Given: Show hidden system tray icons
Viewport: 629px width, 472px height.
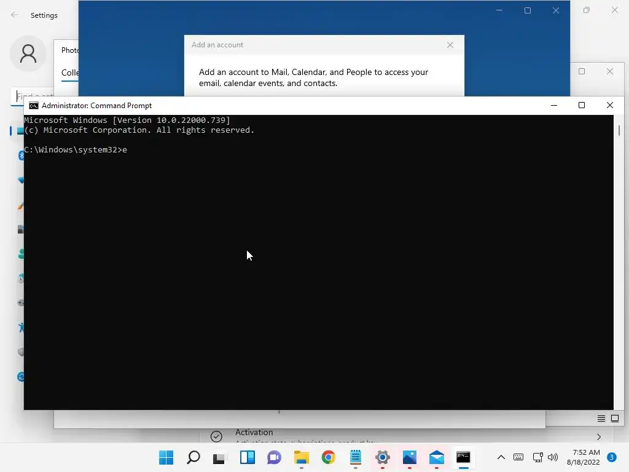Looking at the screenshot, I should [x=501, y=457].
